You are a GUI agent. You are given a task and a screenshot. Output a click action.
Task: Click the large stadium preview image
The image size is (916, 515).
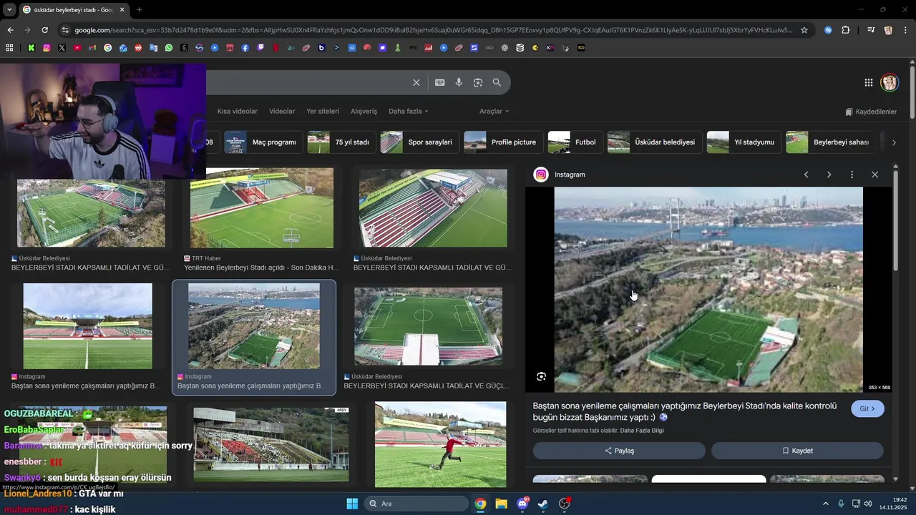708,290
